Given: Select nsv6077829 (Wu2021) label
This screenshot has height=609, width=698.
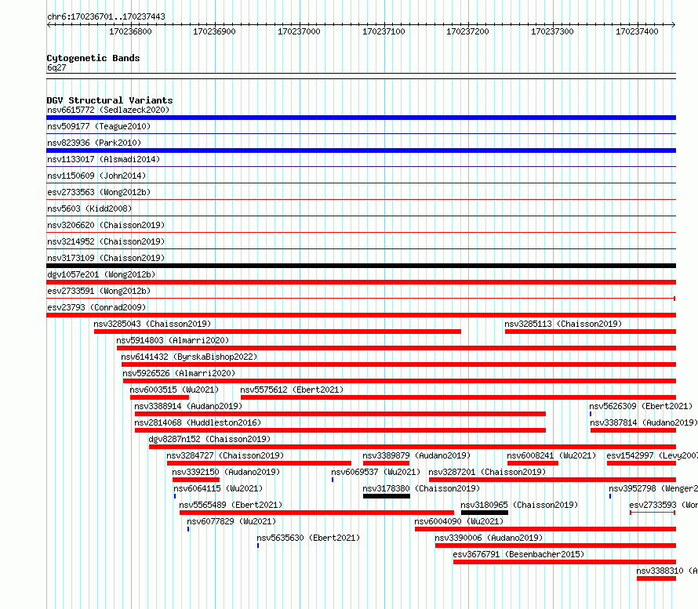Looking at the screenshot, I should (231, 521).
